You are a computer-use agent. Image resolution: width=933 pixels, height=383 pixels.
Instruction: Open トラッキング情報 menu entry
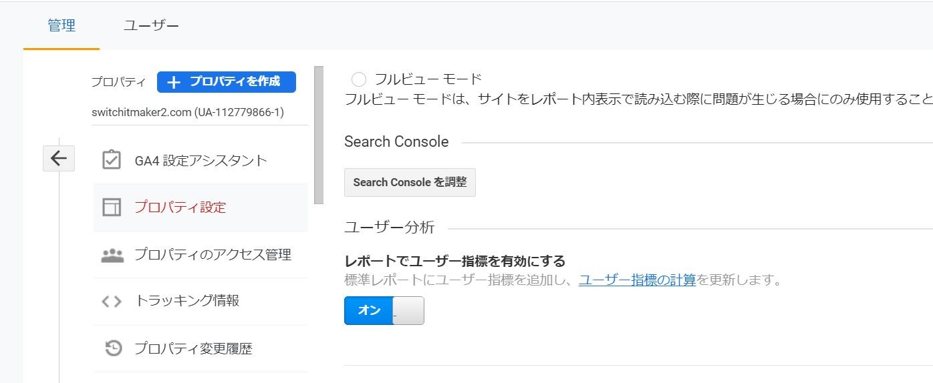(201, 302)
